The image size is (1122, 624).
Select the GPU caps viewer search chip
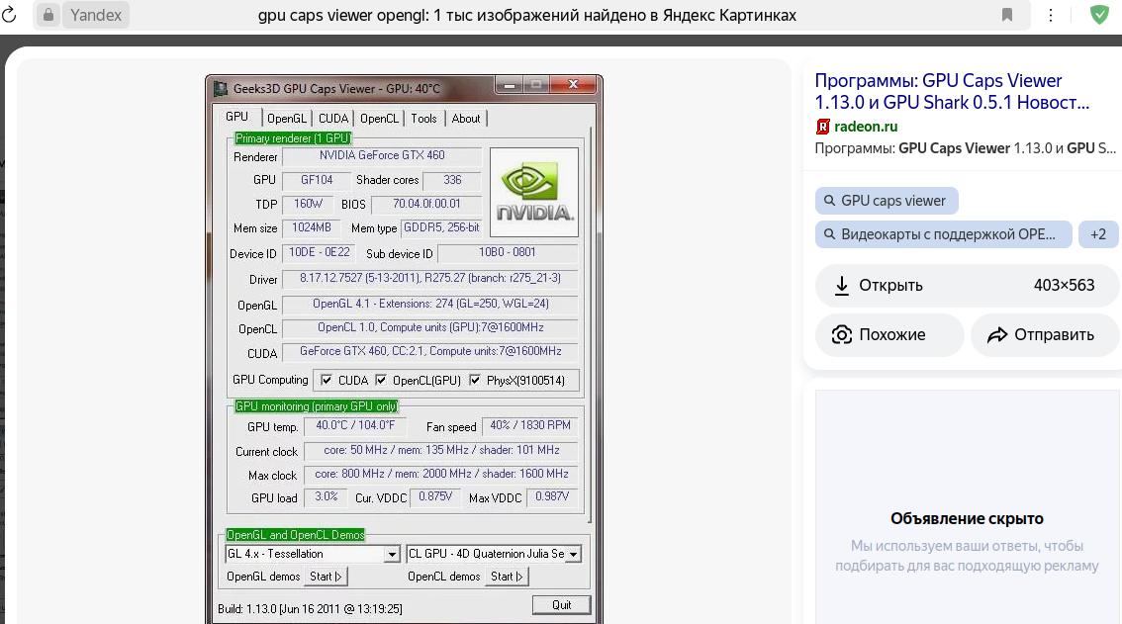coord(887,201)
